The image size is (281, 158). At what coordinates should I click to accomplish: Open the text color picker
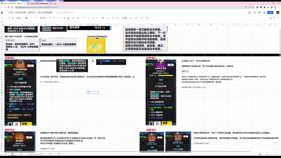coord(68,18)
